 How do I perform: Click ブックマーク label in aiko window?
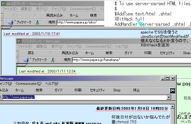pyautogui.click(x=24, y=22)
